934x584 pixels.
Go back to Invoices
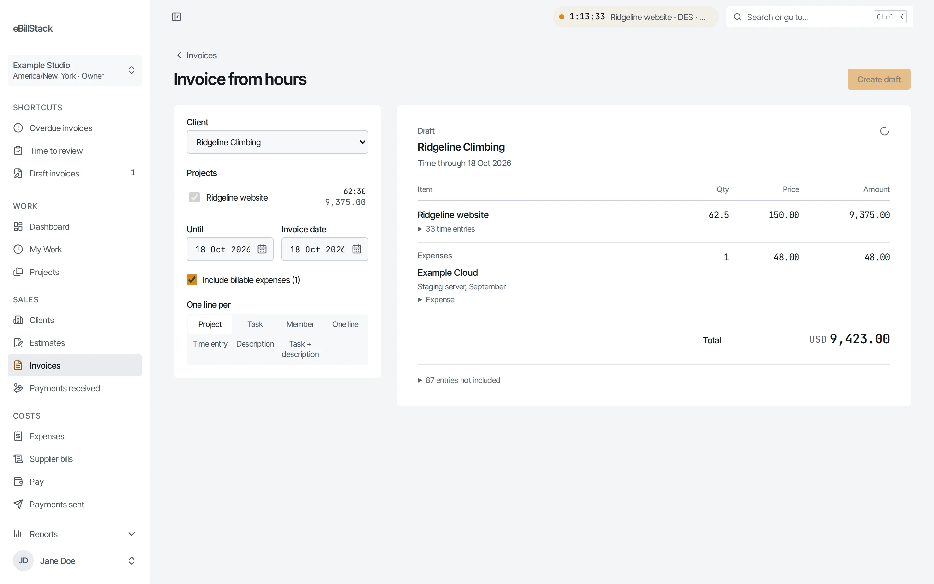[x=197, y=55]
